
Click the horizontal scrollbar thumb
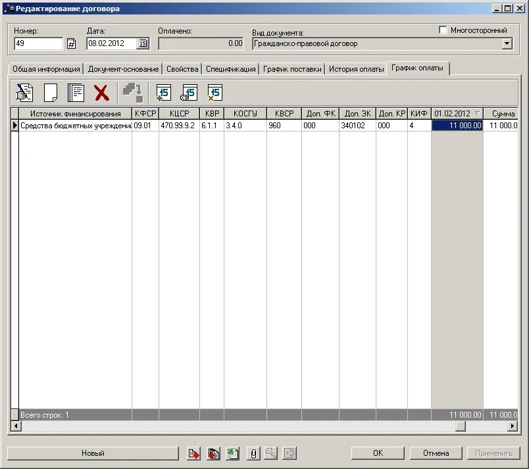pos(461,426)
